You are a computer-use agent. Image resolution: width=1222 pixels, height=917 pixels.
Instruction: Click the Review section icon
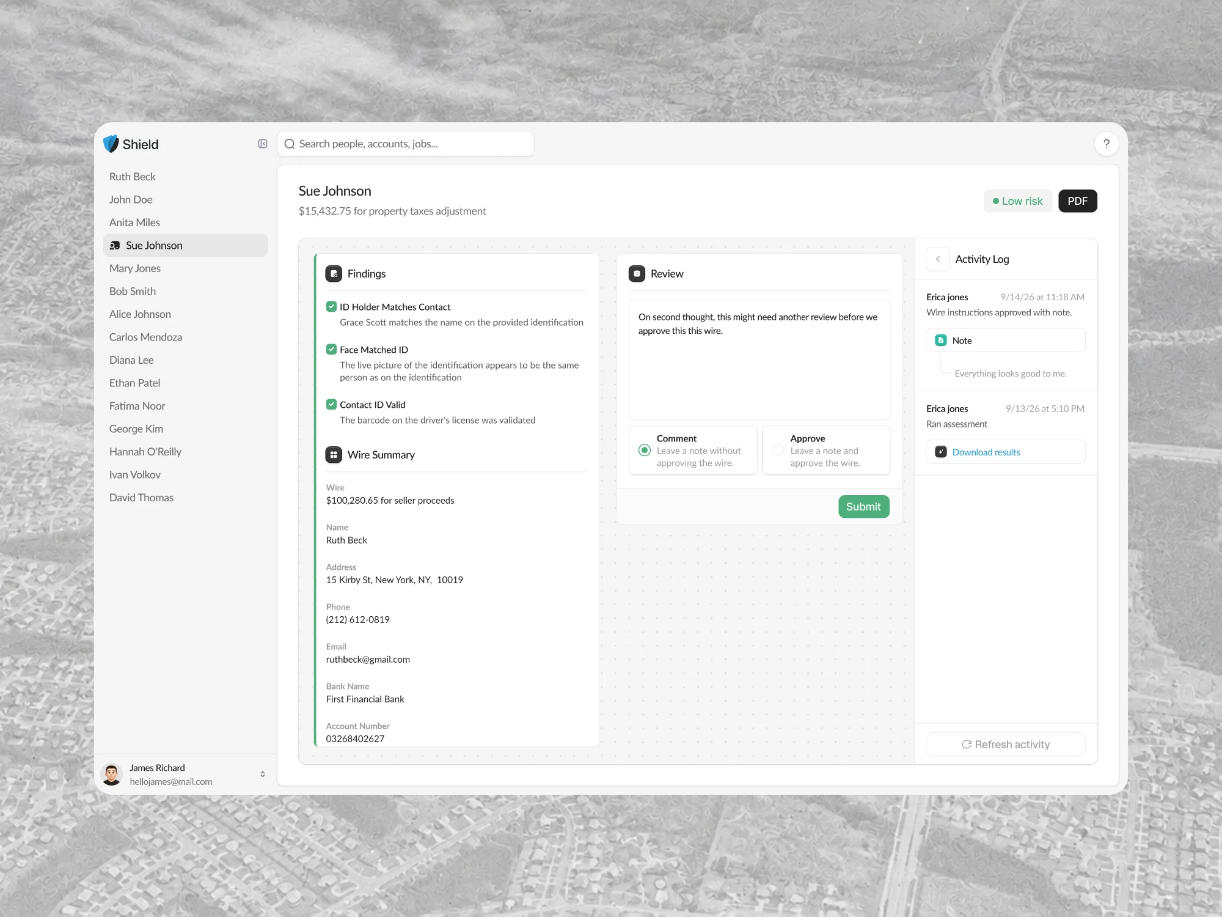pos(637,274)
